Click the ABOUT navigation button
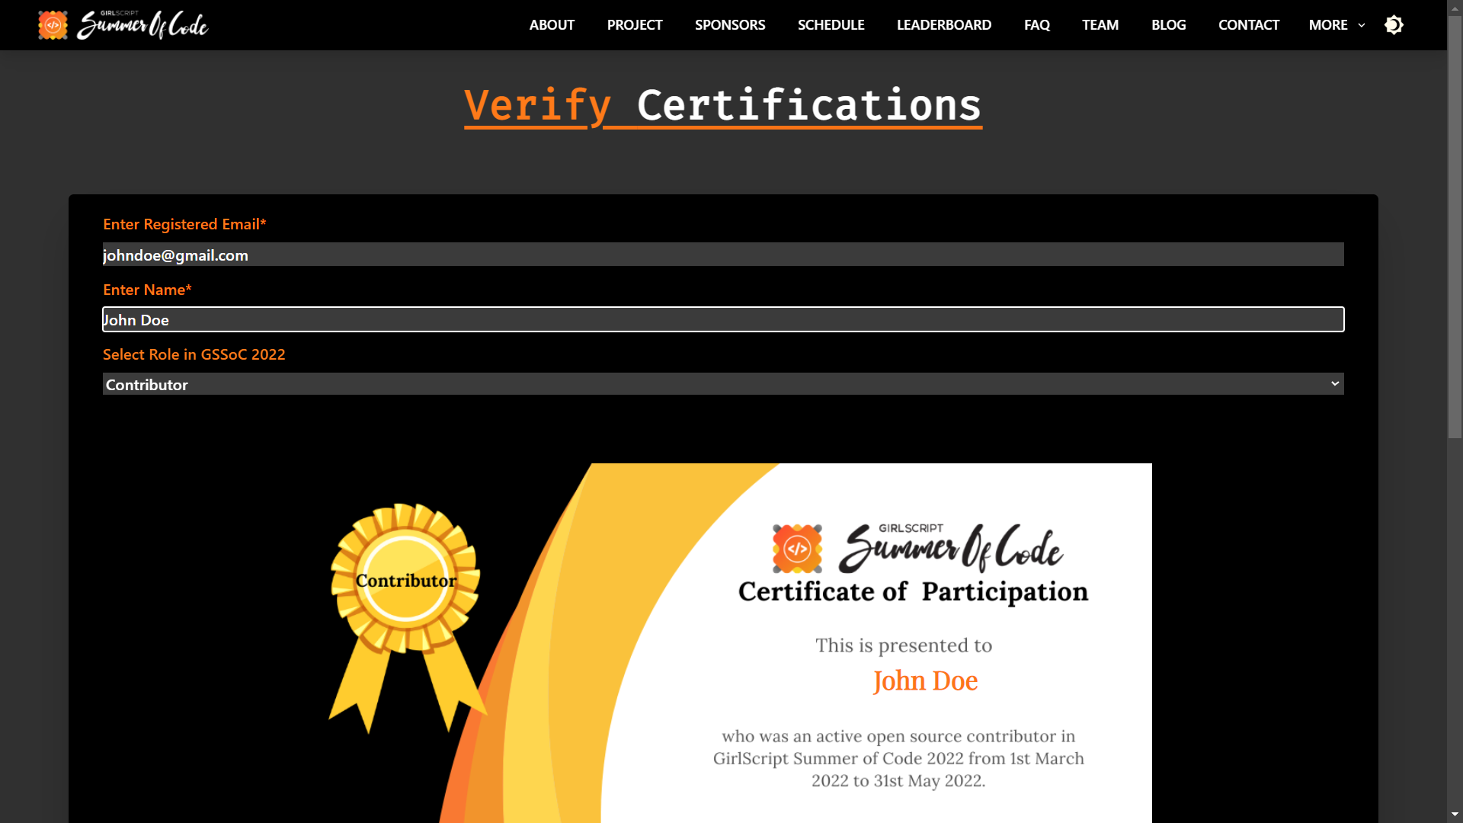The width and height of the screenshot is (1463, 823). tap(552, 24)
